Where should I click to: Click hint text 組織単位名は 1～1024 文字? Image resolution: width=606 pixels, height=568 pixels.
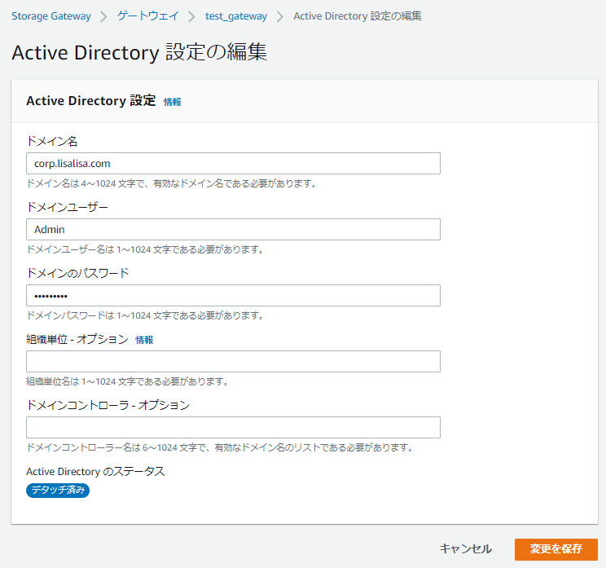(x=128, y=381)
